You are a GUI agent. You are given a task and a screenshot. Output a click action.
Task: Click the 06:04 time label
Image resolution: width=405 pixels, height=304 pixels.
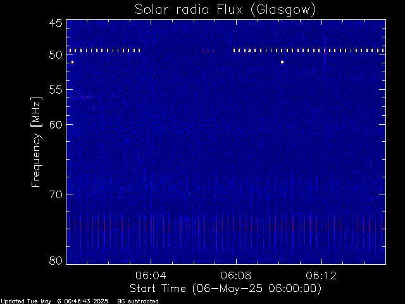151,275
